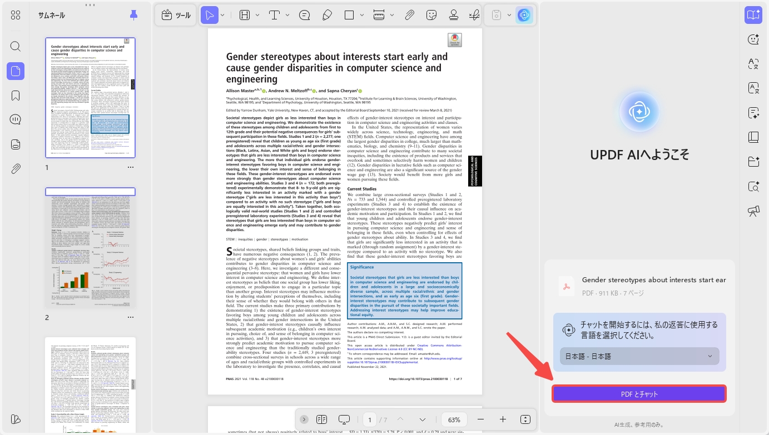
Task: Expand the selection tool dropdown arrow
Action: coord(222,15)
